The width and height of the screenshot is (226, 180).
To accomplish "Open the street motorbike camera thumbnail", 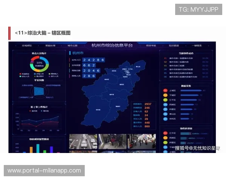I will 142,141.
